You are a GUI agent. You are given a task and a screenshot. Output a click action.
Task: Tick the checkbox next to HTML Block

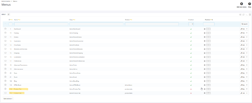[5, 85]
